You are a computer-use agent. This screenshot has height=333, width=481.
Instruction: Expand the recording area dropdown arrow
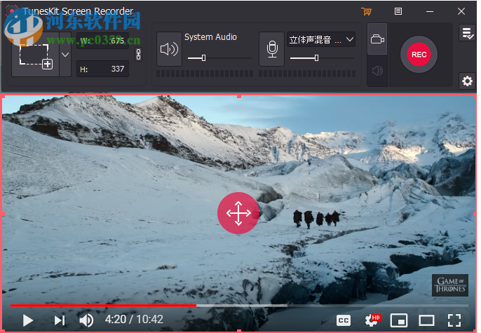[65, 55]
